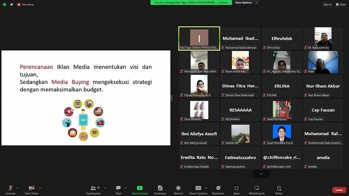This screenshot has width=349, height=196.
Task: Select the Cep Fauzan participant tile
Action: pyautogui.click(x=323, y=110)
